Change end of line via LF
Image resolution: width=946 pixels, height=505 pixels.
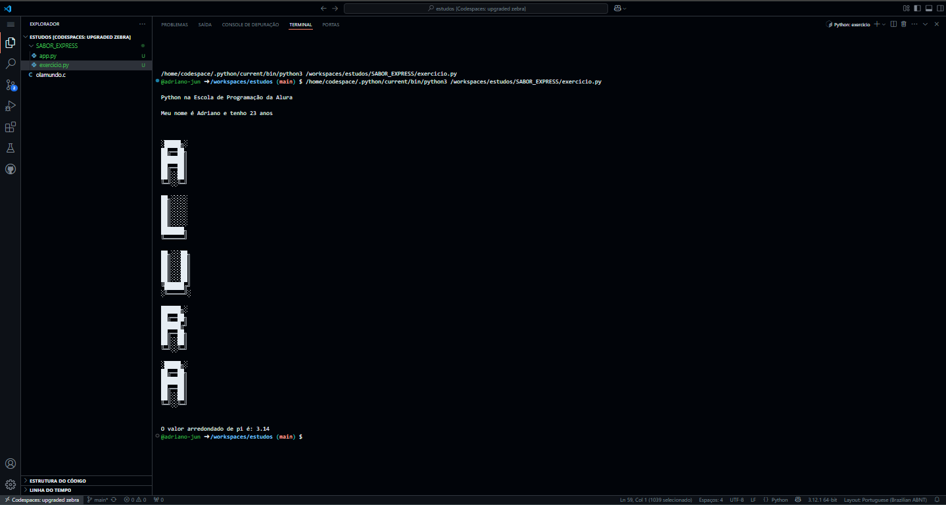pos(753,500)
